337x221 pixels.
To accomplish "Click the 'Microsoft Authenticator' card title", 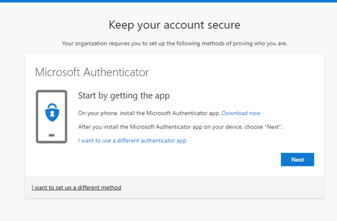I will point(92,72).
